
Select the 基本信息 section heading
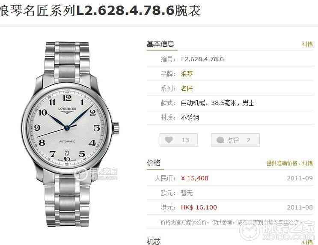point(160,44)
